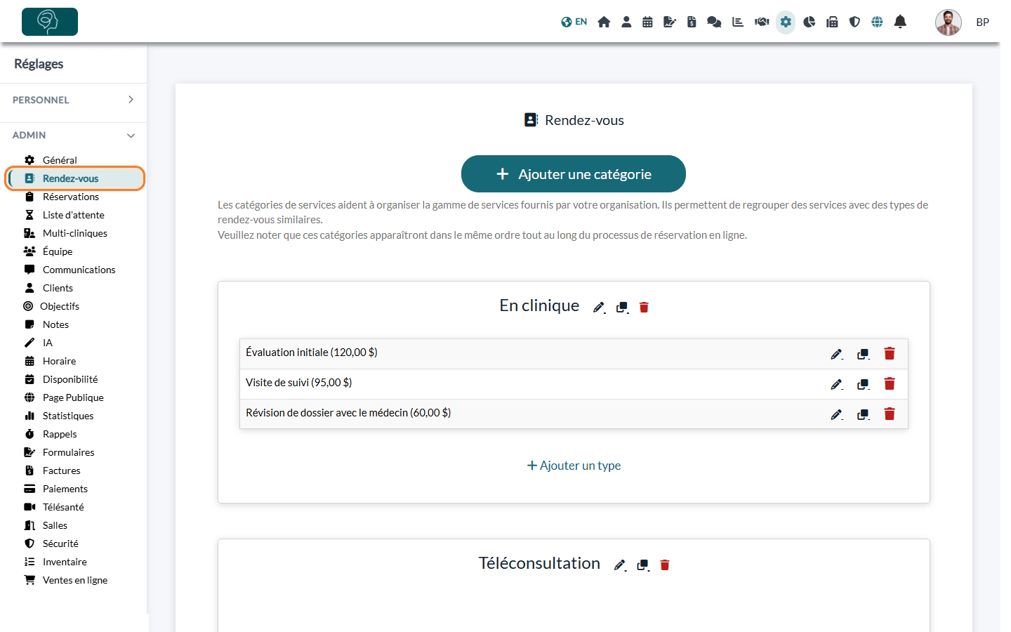Click the Ajouter une catégorie button

[x=574, y=173]
